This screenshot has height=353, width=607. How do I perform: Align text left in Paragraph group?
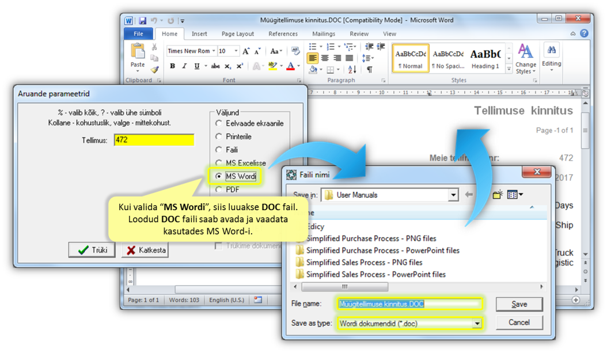(x=313, y=58)
